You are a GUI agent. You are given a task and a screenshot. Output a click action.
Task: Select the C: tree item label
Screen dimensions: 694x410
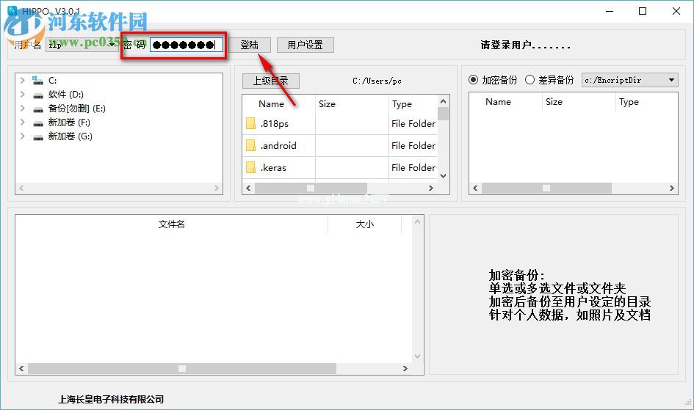pos(53,81)
